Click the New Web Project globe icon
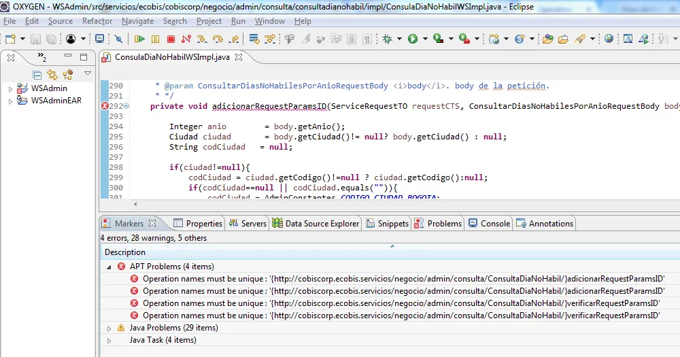Viewport: 680px width, 357px height. pyautogui.click(x=494, y=39)
